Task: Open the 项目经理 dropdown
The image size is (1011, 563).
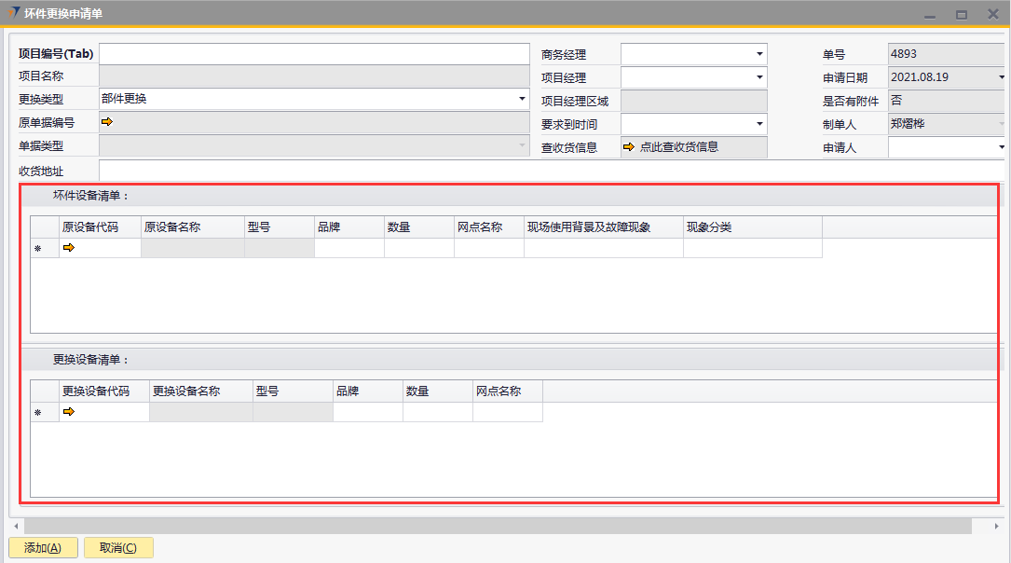Action: (x=759, y=77)
